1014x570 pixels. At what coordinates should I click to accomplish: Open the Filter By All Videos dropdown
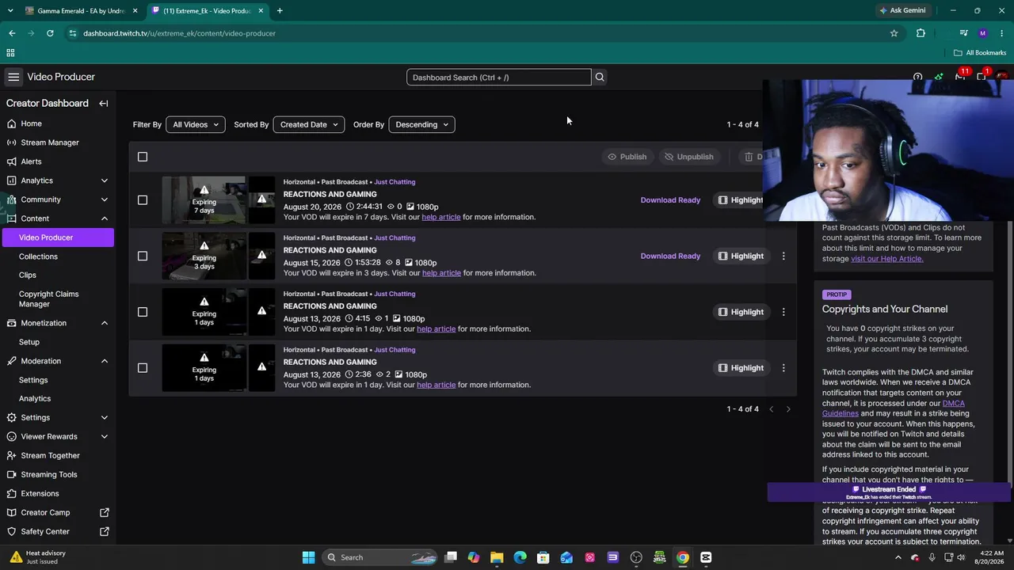[x=196, y=124]
